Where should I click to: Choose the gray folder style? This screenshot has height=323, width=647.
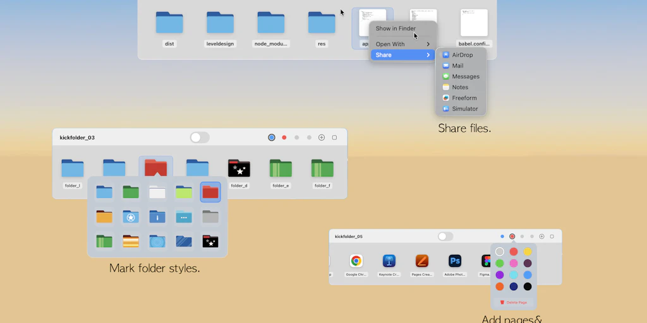coord(210,217)
